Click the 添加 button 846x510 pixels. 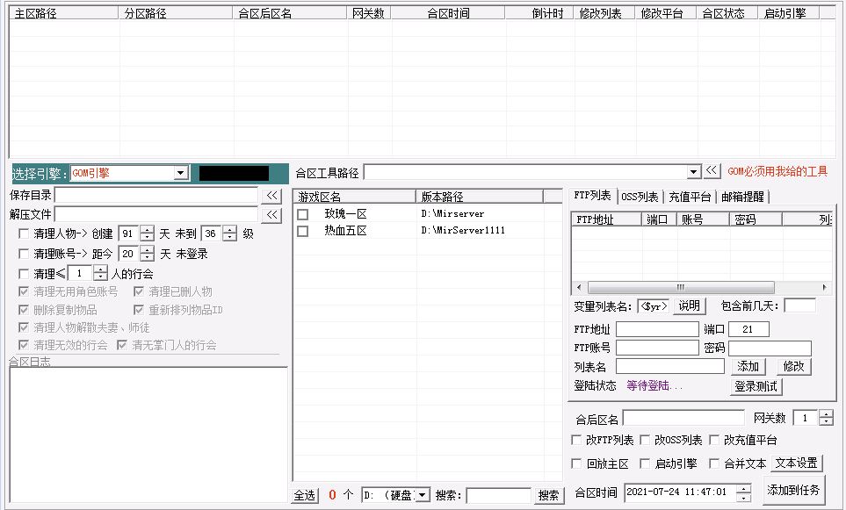coord(748,367)
